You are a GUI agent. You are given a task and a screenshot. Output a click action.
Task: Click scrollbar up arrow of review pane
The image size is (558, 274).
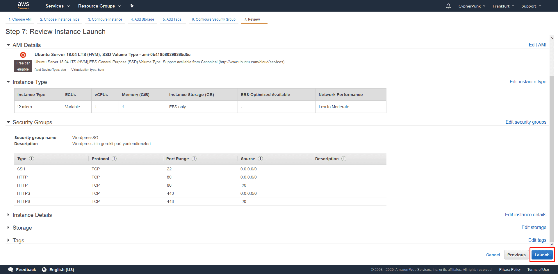552,38
